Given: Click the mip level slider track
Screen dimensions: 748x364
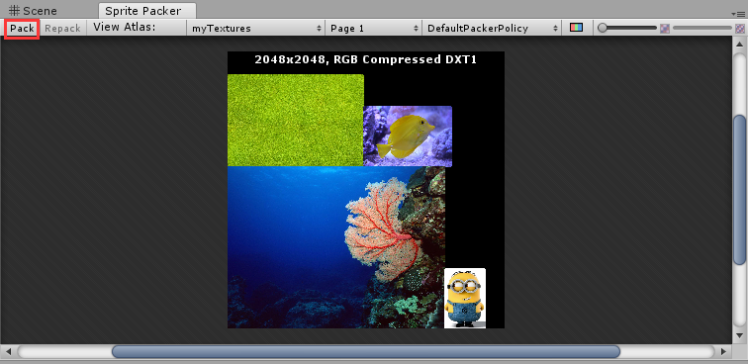Looking at the screenshot, I should click(701, 29).
